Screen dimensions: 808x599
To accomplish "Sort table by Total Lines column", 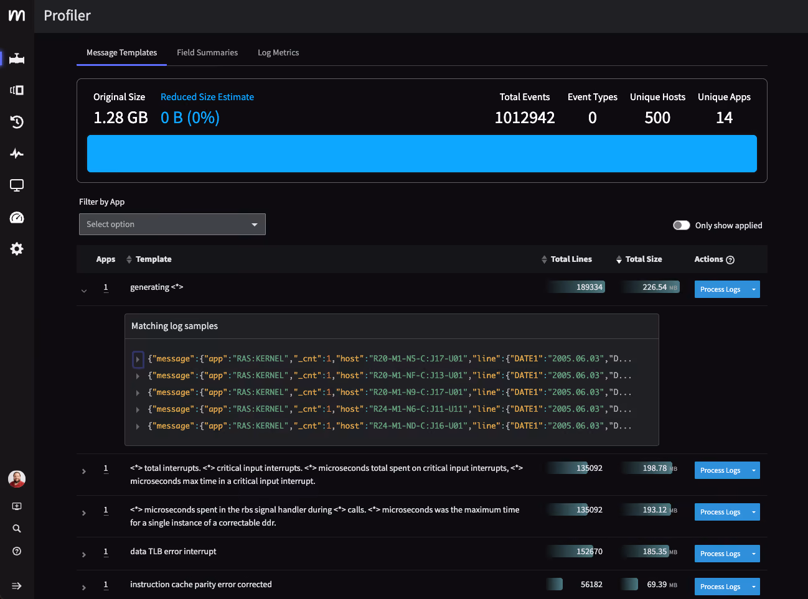I will pyautogui.click(x=566, y=259).
